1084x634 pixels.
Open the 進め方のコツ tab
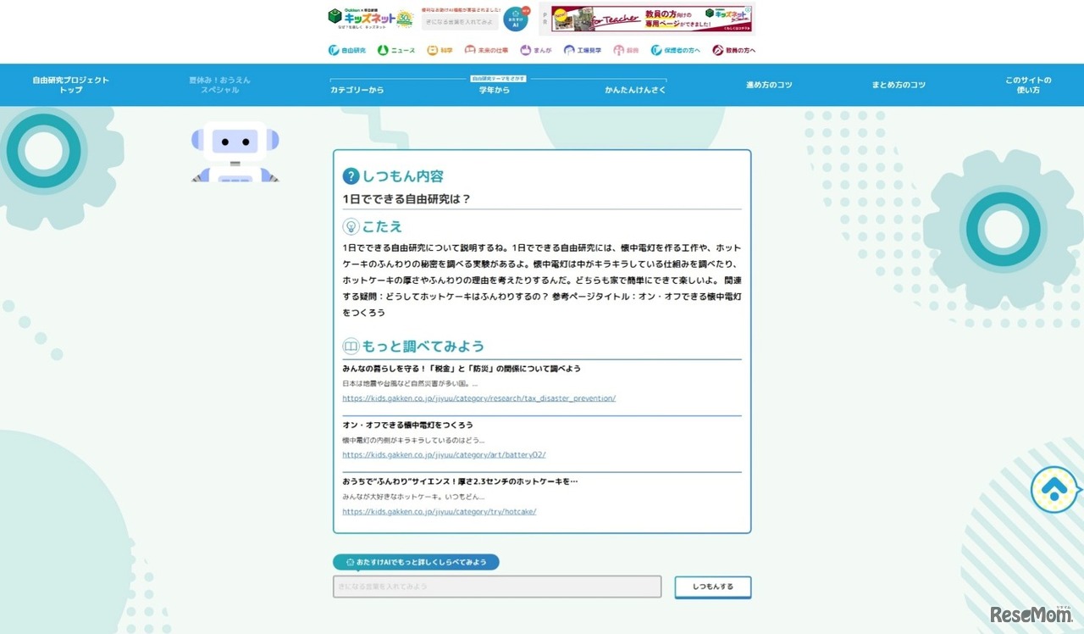point(769,85)
